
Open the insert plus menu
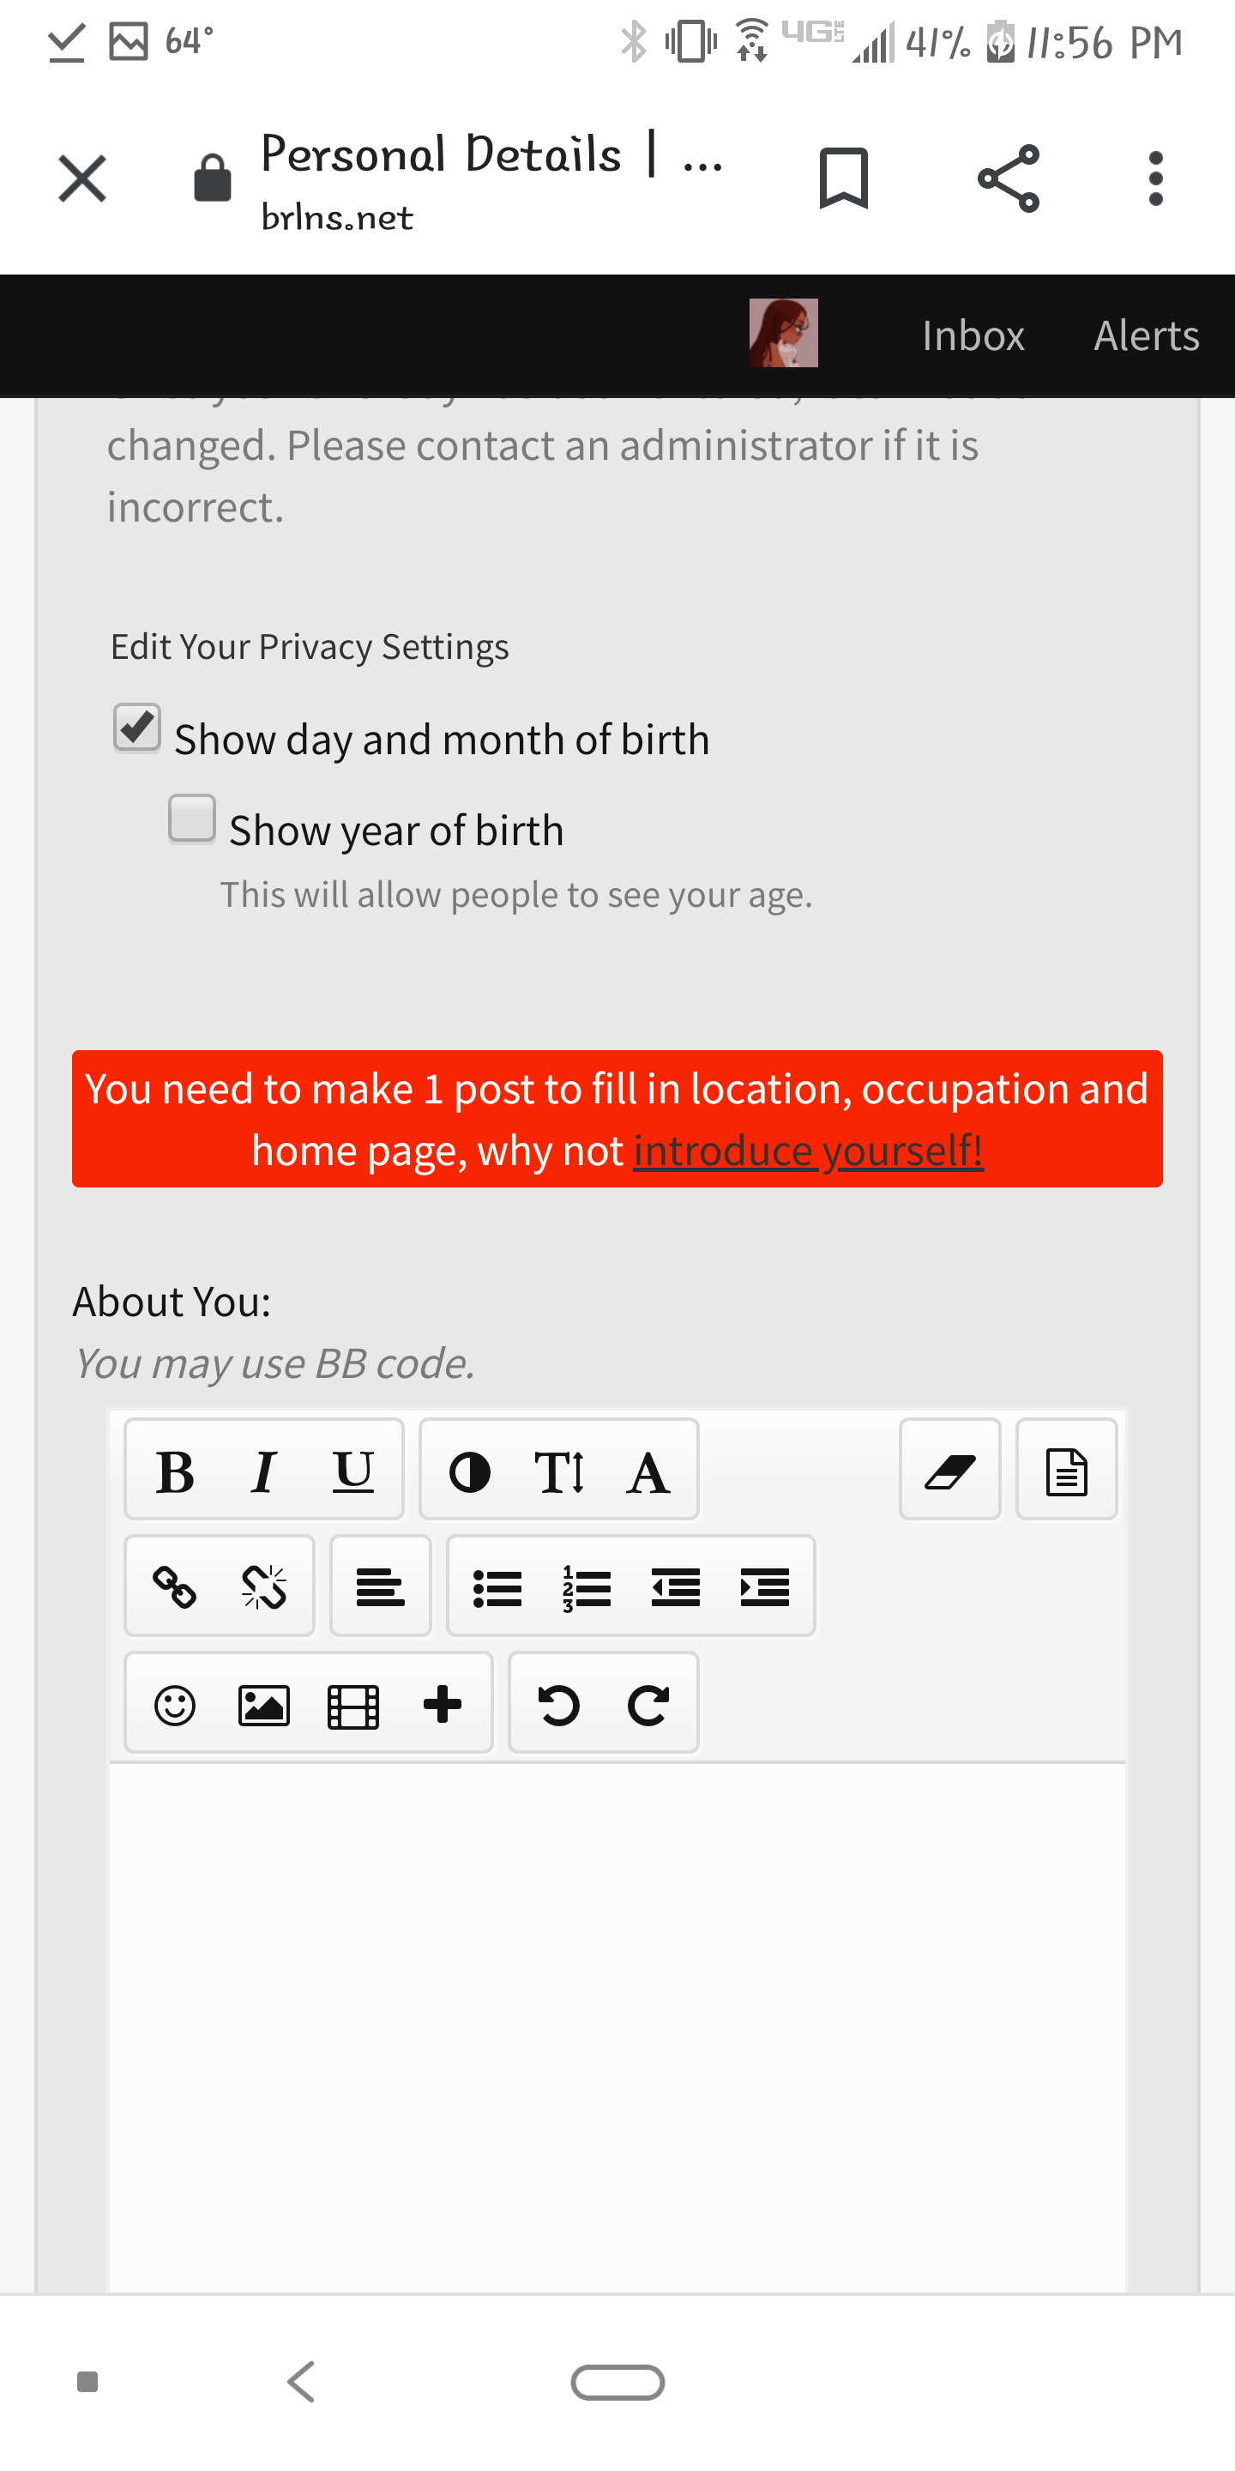[x=442, y=1705]
